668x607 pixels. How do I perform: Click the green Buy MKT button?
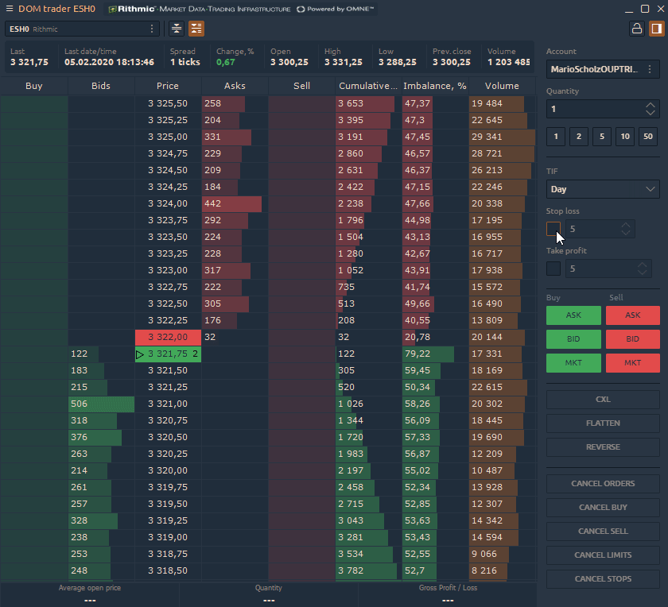[x=573, y=363]
